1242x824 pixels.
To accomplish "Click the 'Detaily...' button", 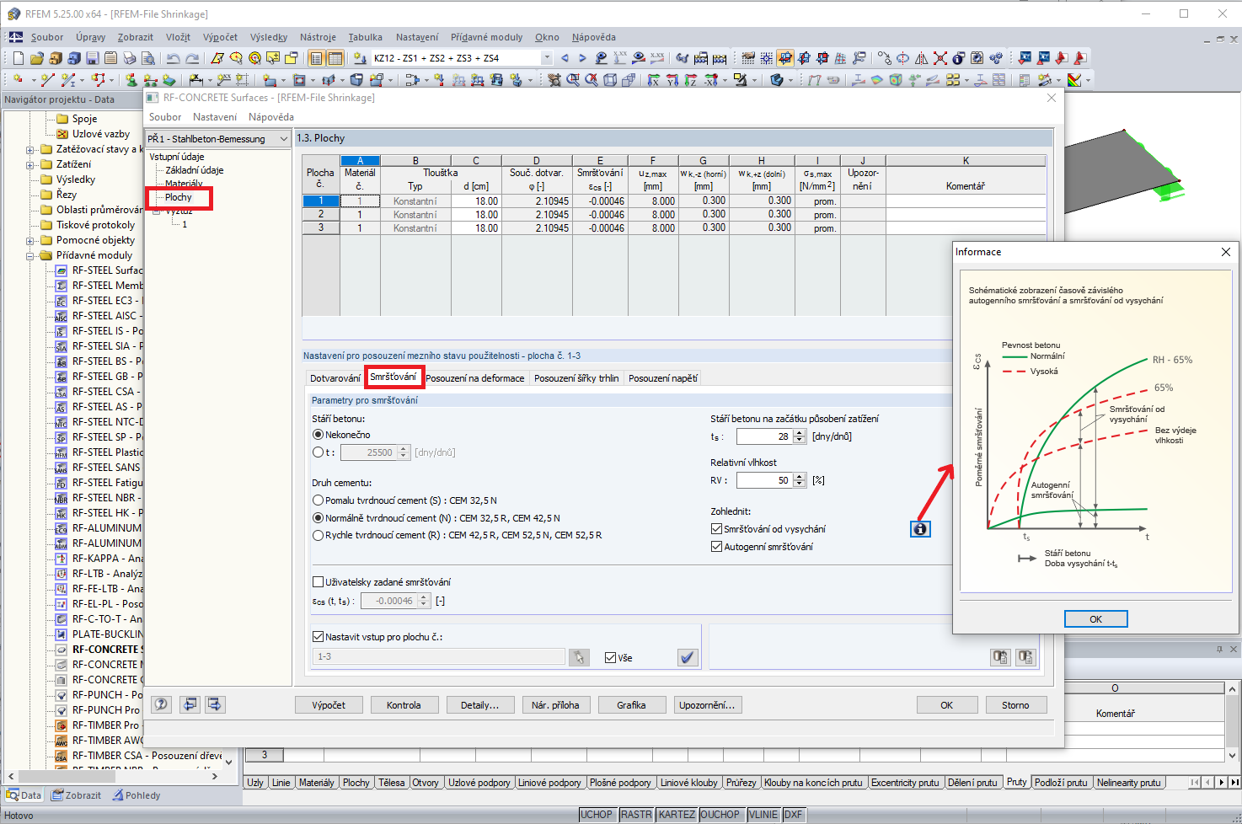I will 479,705.
